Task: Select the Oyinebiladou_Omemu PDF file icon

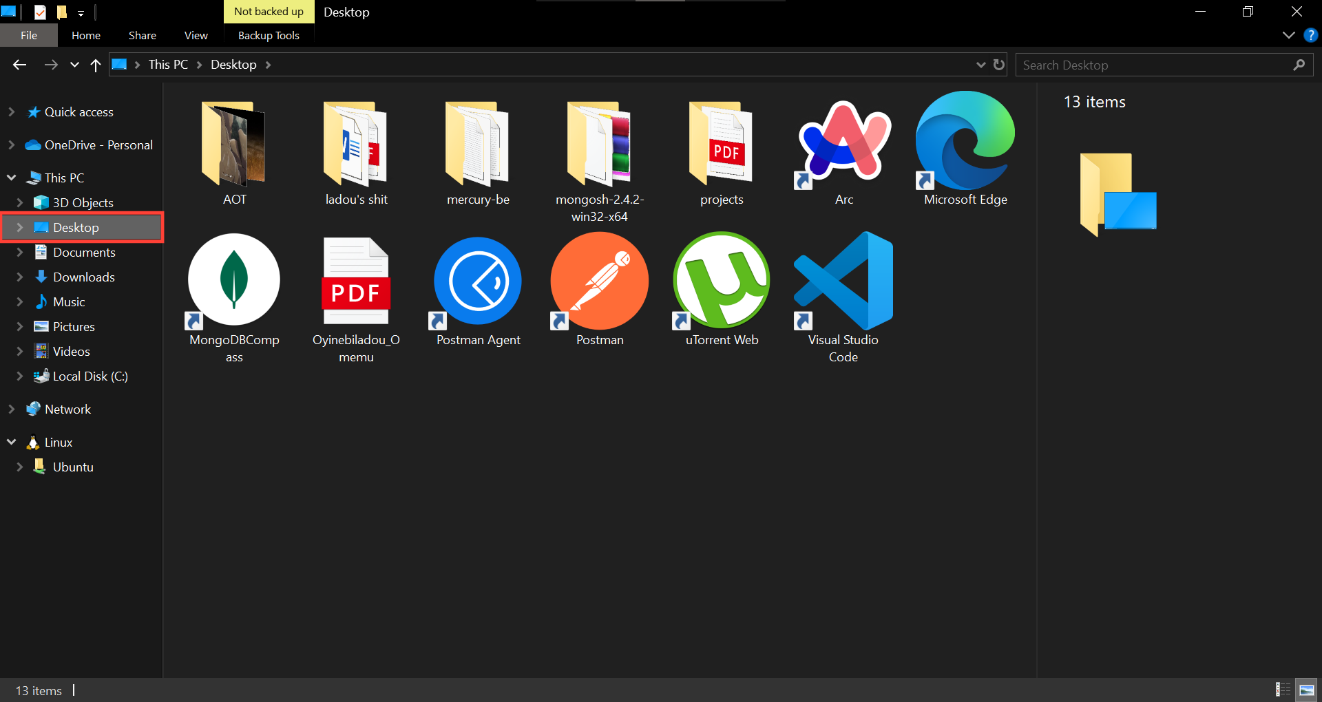Action: point(356,281)
